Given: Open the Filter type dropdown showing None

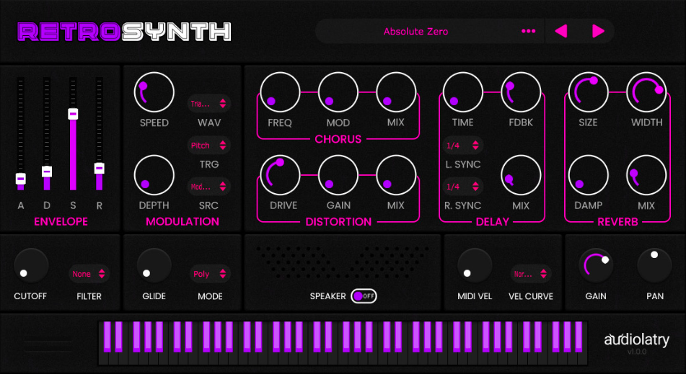Looking at the screenshot, I should 89,274.
